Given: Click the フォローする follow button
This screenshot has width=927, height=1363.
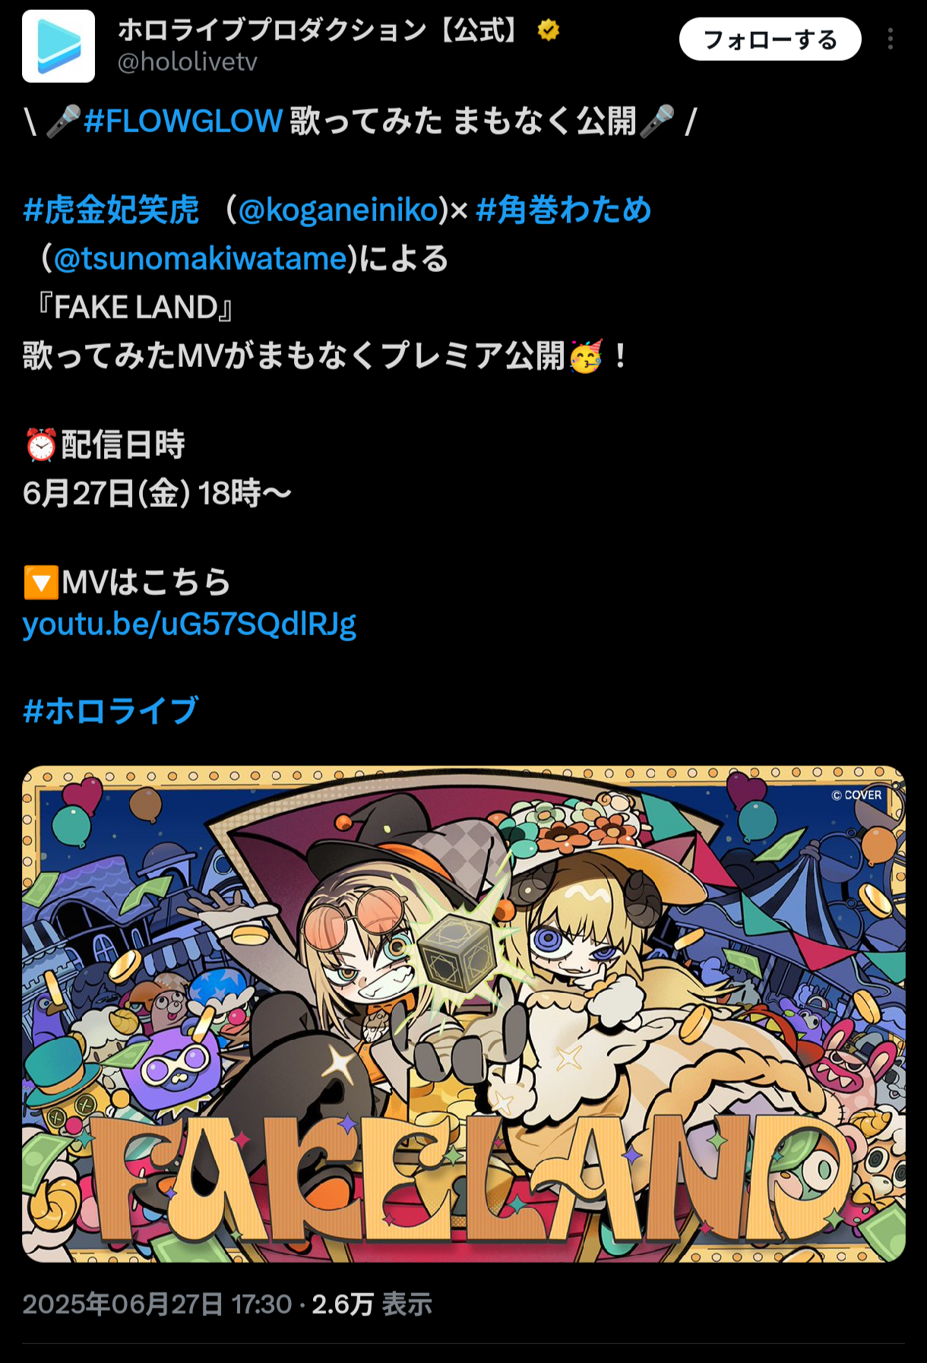Looking at the screenshot, I should pyautogui.click(x=770, y=39).
